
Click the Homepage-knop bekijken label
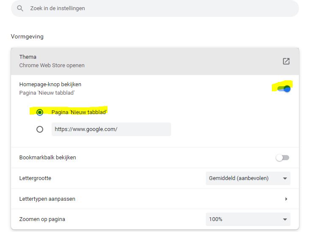(50, 85)
